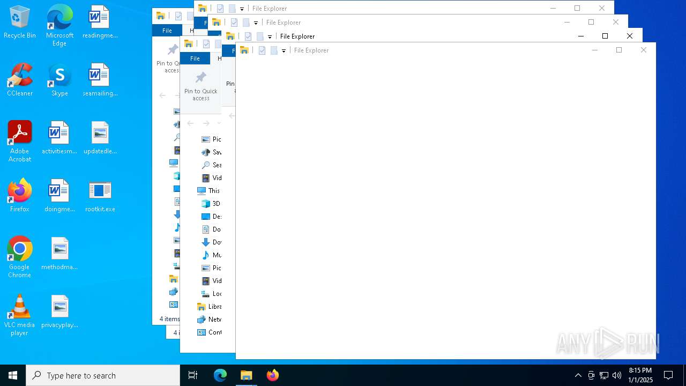Select 'Do' Documents item in navigation tree

(x=211, y=229)
